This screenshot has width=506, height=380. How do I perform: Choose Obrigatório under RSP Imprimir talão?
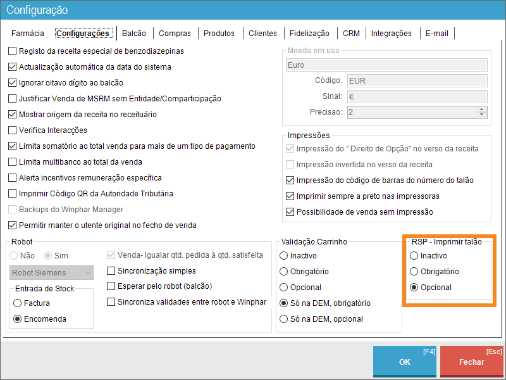414,272
